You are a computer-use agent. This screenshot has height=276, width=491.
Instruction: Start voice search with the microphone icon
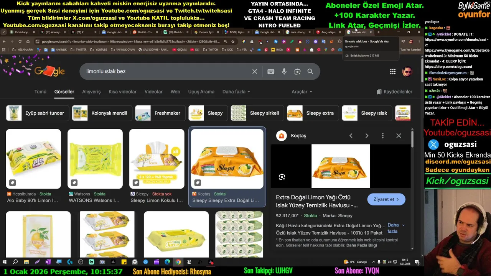284,71
